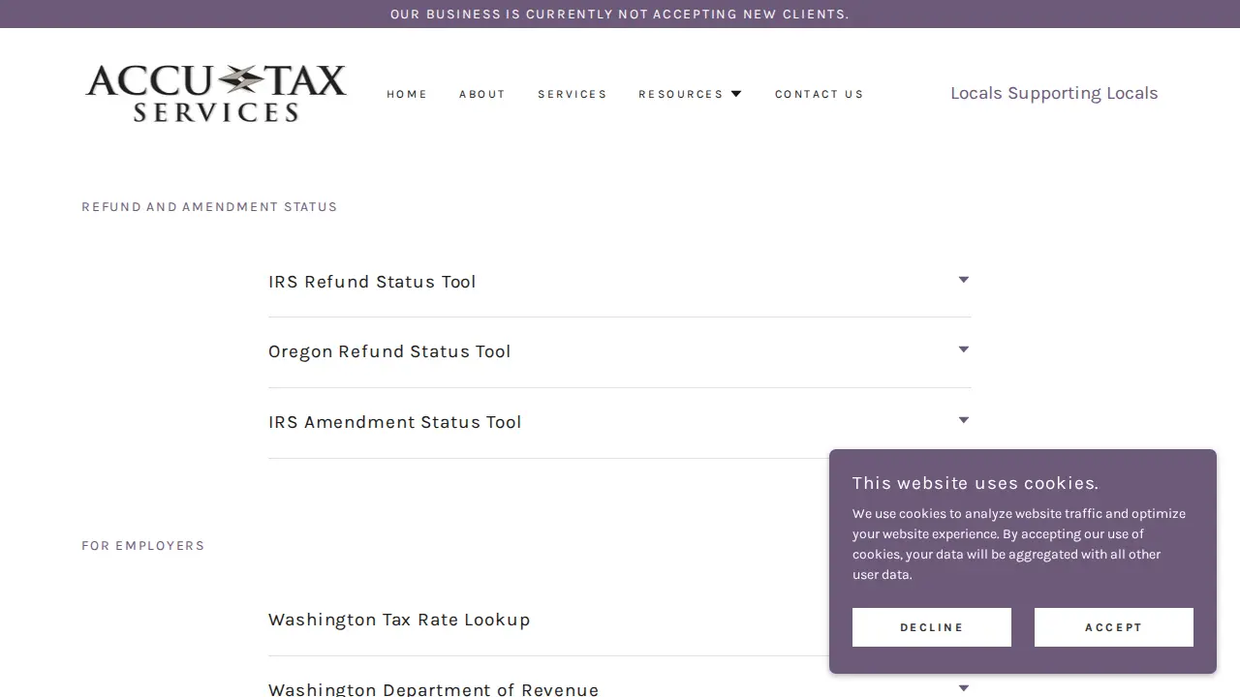Click the Washington Tax Rate Lookup title
Image resolution: width=1240 pixels, height=697 pixels.
coord(399,620)
